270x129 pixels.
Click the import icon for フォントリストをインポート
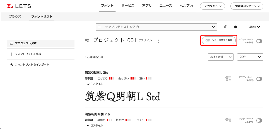11,64
